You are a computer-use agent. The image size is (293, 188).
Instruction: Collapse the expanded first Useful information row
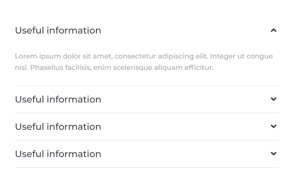[x=146, y=30]
